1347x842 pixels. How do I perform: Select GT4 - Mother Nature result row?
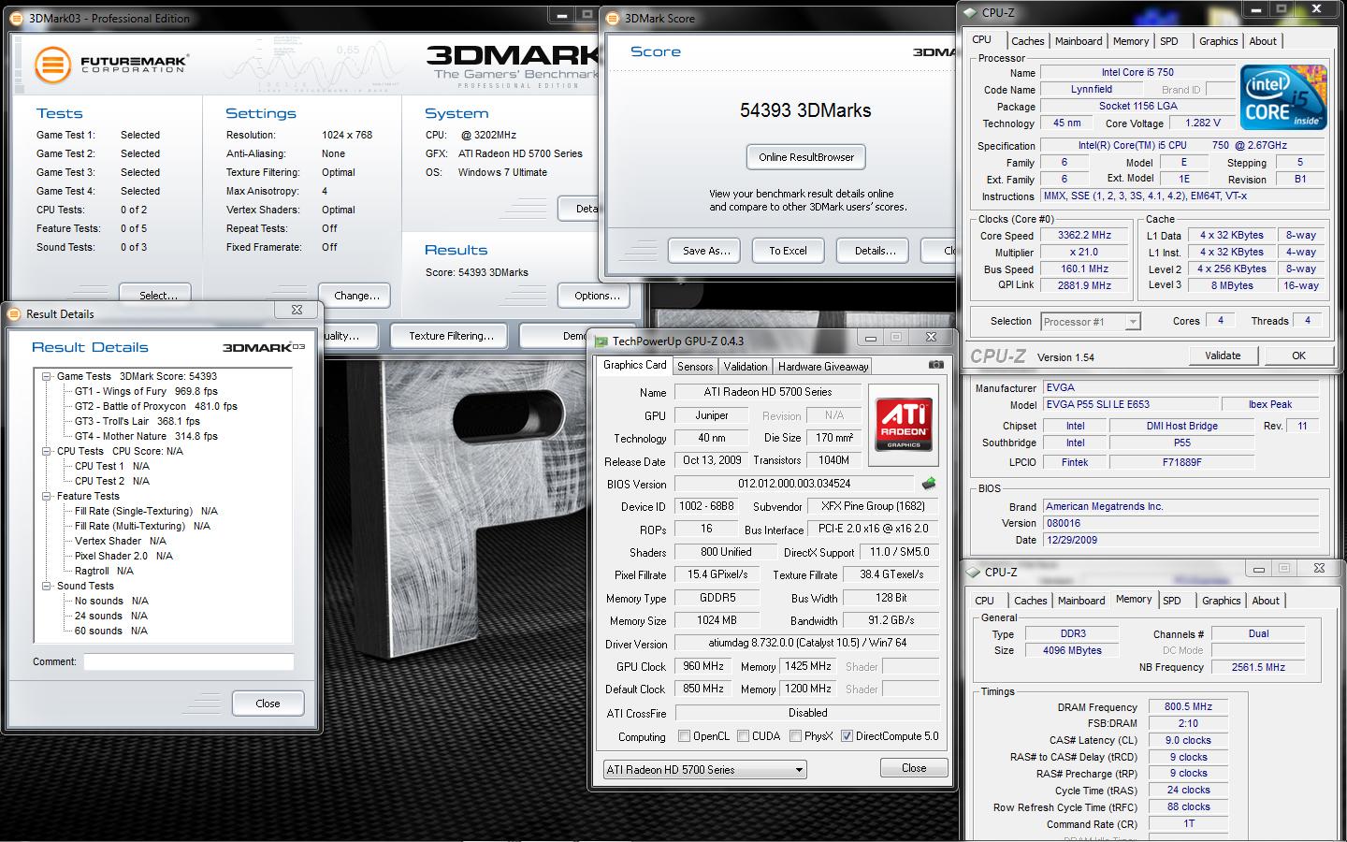pyautogui.click(x=146, y=436)
